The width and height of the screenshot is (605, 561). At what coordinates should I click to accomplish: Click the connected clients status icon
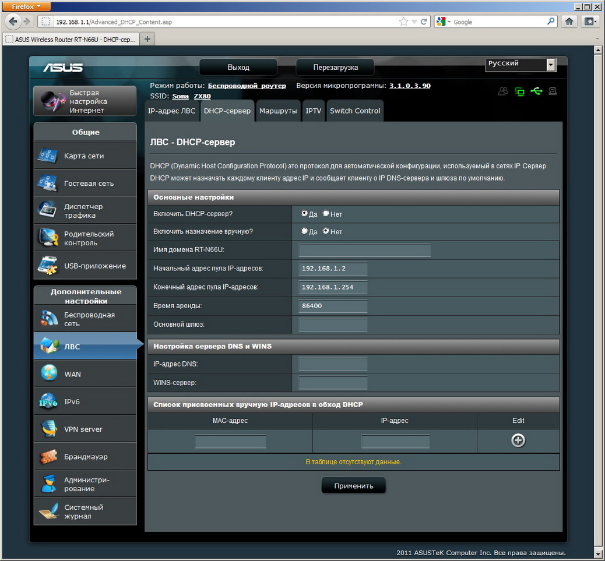click(502, 91)
